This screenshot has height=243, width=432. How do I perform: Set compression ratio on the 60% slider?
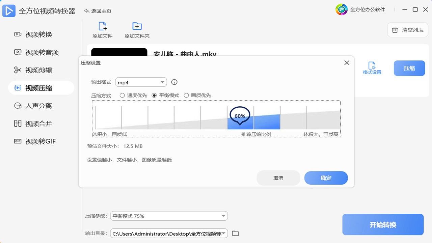[x=239, y=116]
